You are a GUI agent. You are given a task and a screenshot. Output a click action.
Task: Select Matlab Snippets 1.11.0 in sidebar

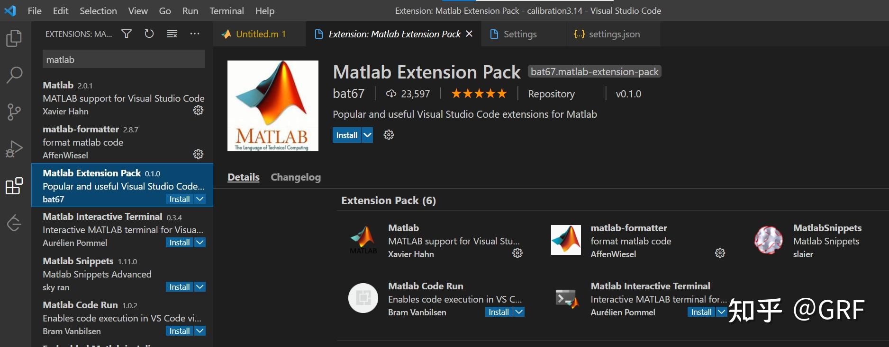click(122, 274)
